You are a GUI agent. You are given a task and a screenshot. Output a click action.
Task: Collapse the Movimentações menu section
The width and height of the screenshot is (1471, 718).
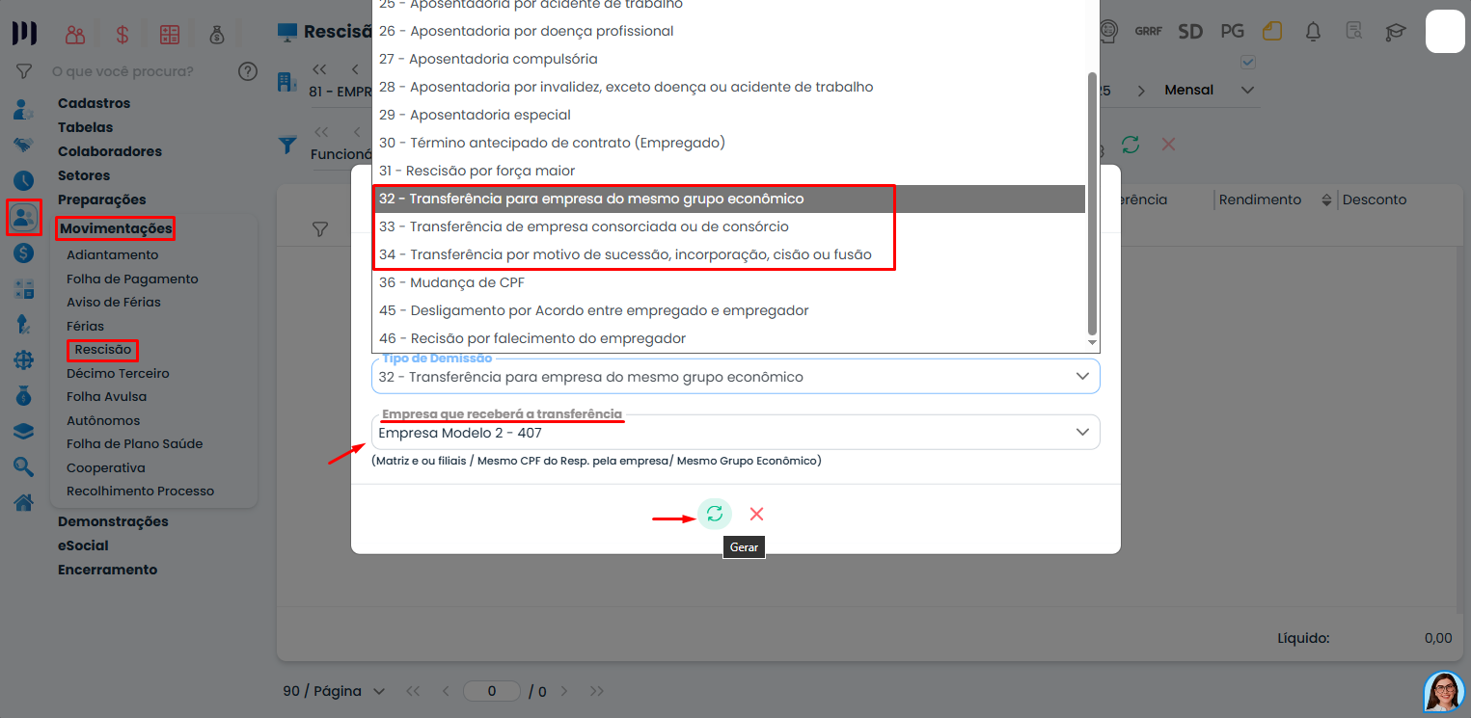tap(116, 228)
